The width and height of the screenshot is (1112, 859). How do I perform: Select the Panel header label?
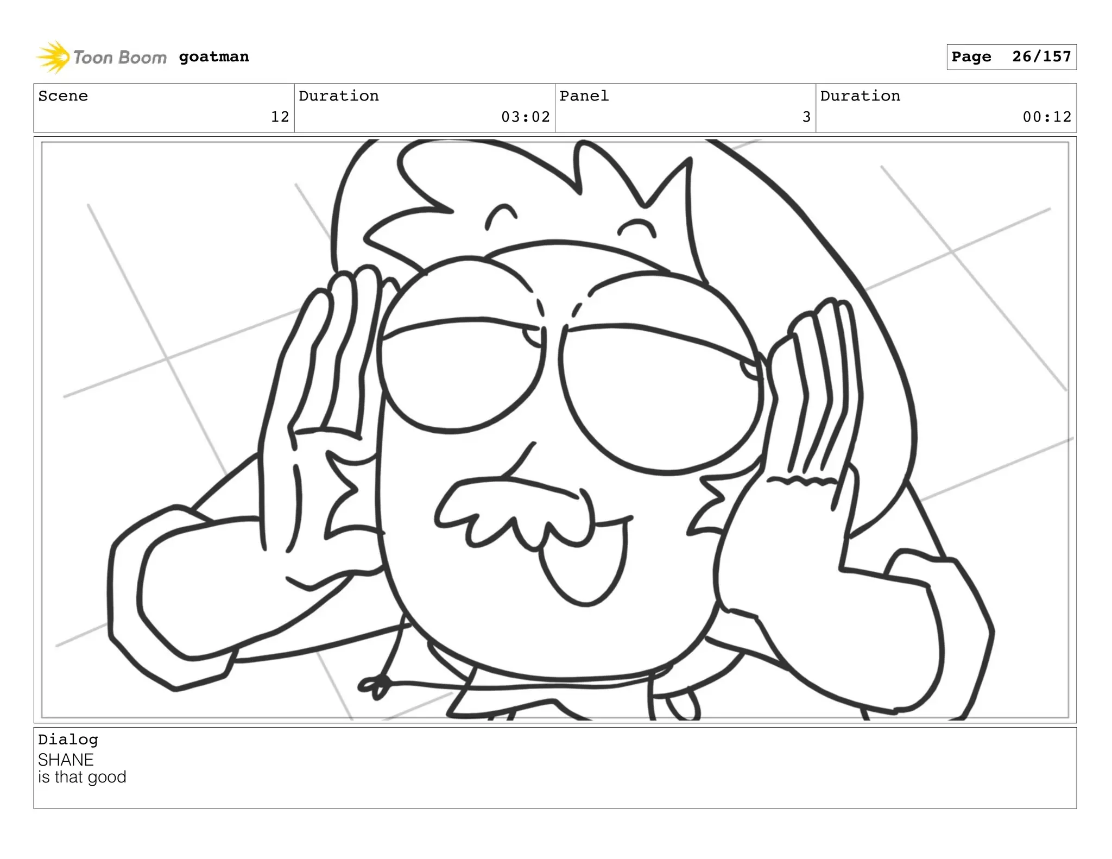(x=584, y=96)
